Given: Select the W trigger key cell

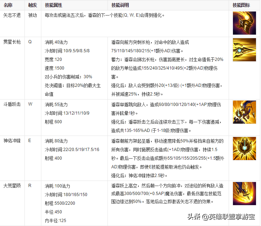Looking at the screenshot, I should [x=30, y=104].
